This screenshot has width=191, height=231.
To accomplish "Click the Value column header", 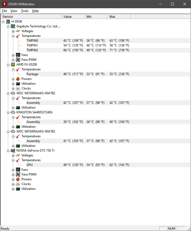I will coord(73,16).
